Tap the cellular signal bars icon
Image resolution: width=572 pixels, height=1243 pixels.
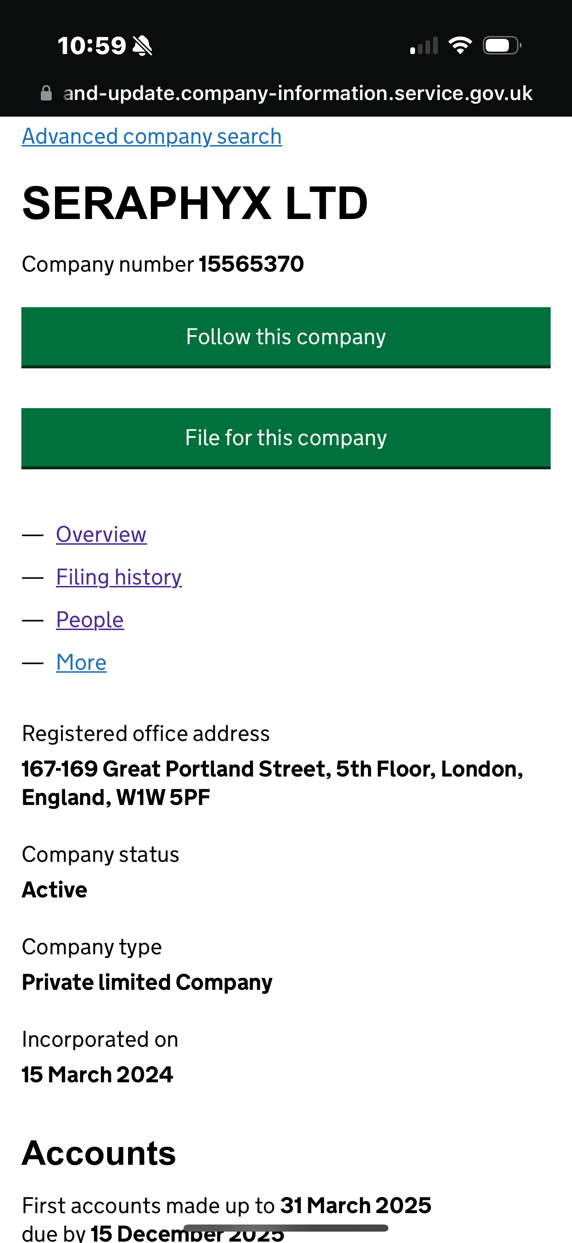(424, 46)
